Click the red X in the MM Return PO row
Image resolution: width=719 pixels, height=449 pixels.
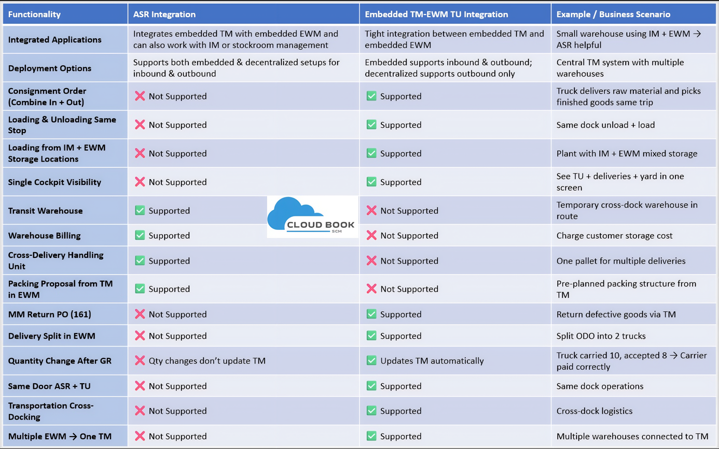140,314
